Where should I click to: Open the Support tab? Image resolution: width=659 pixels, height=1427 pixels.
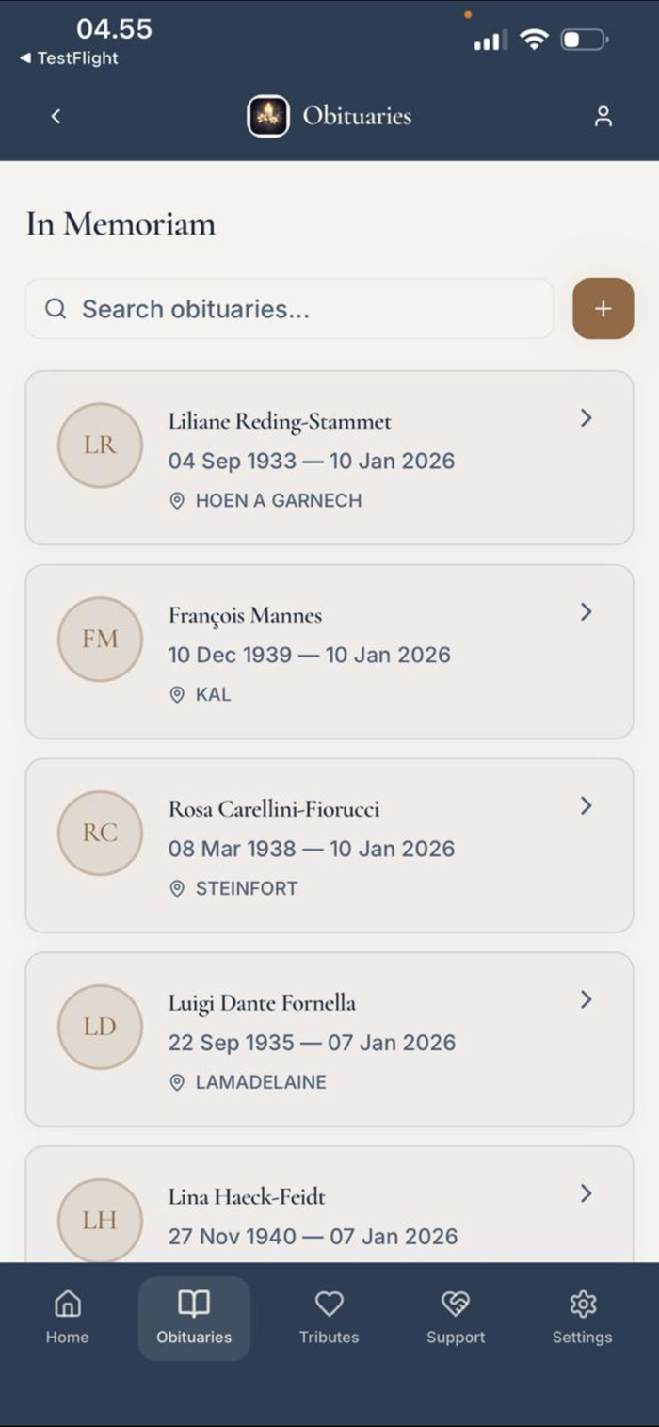click(456, 1317)
